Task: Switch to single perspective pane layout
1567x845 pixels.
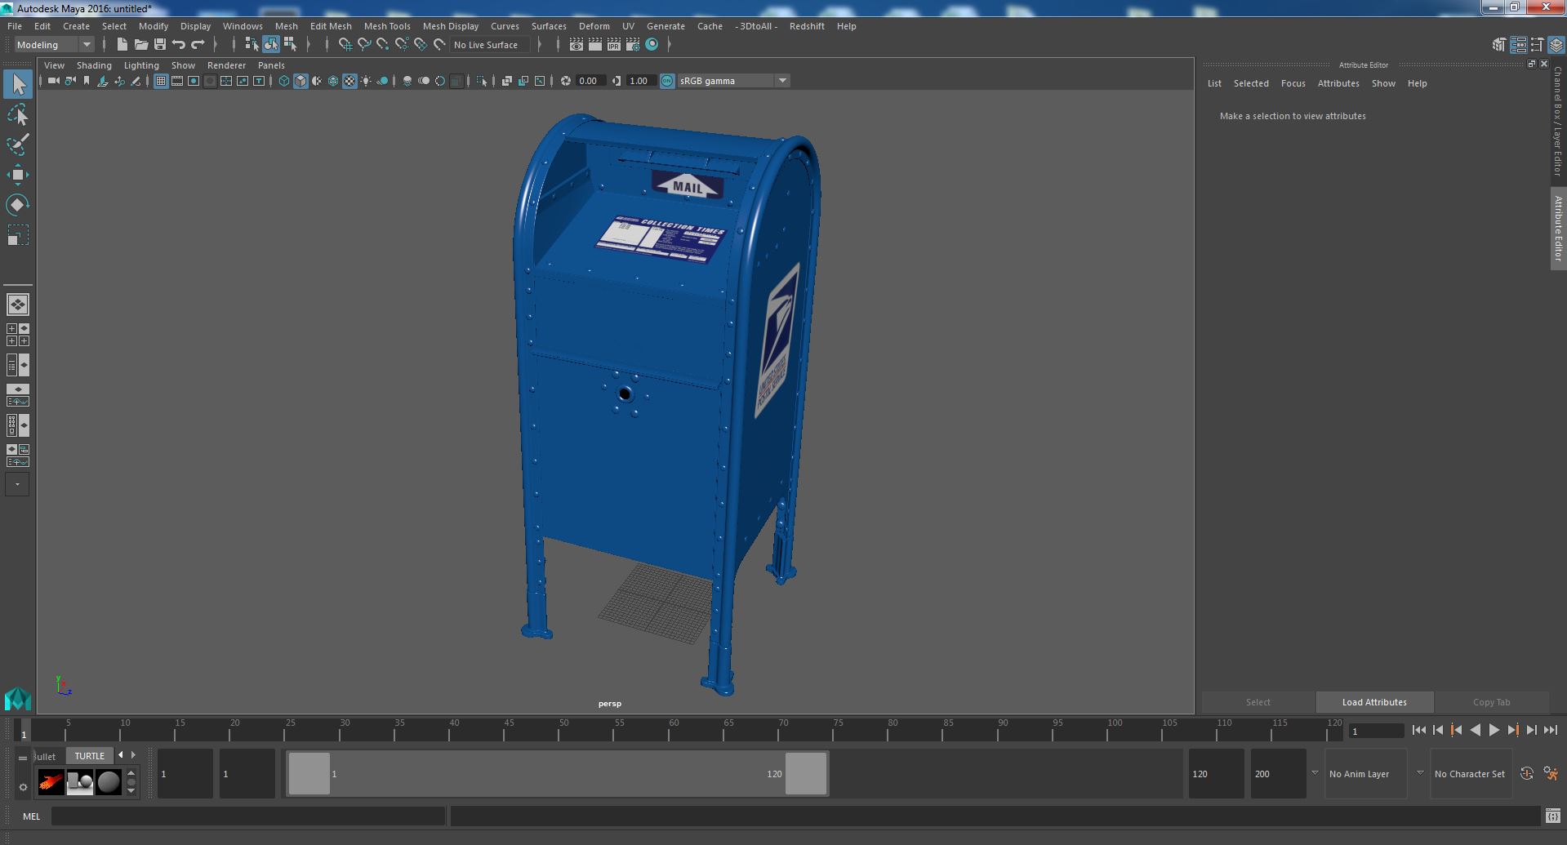Action: click(18, 305)
